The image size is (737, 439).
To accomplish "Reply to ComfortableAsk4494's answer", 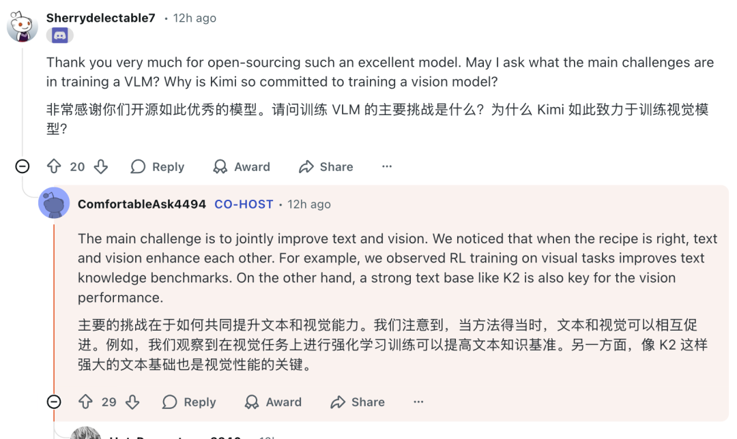I will tap(189, 402).
